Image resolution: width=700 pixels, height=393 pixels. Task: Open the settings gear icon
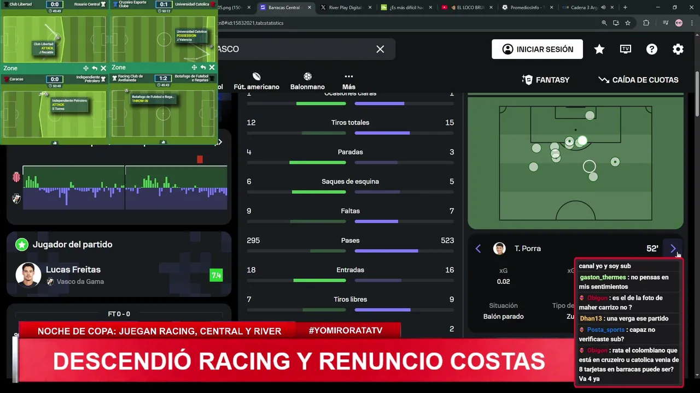678,49
